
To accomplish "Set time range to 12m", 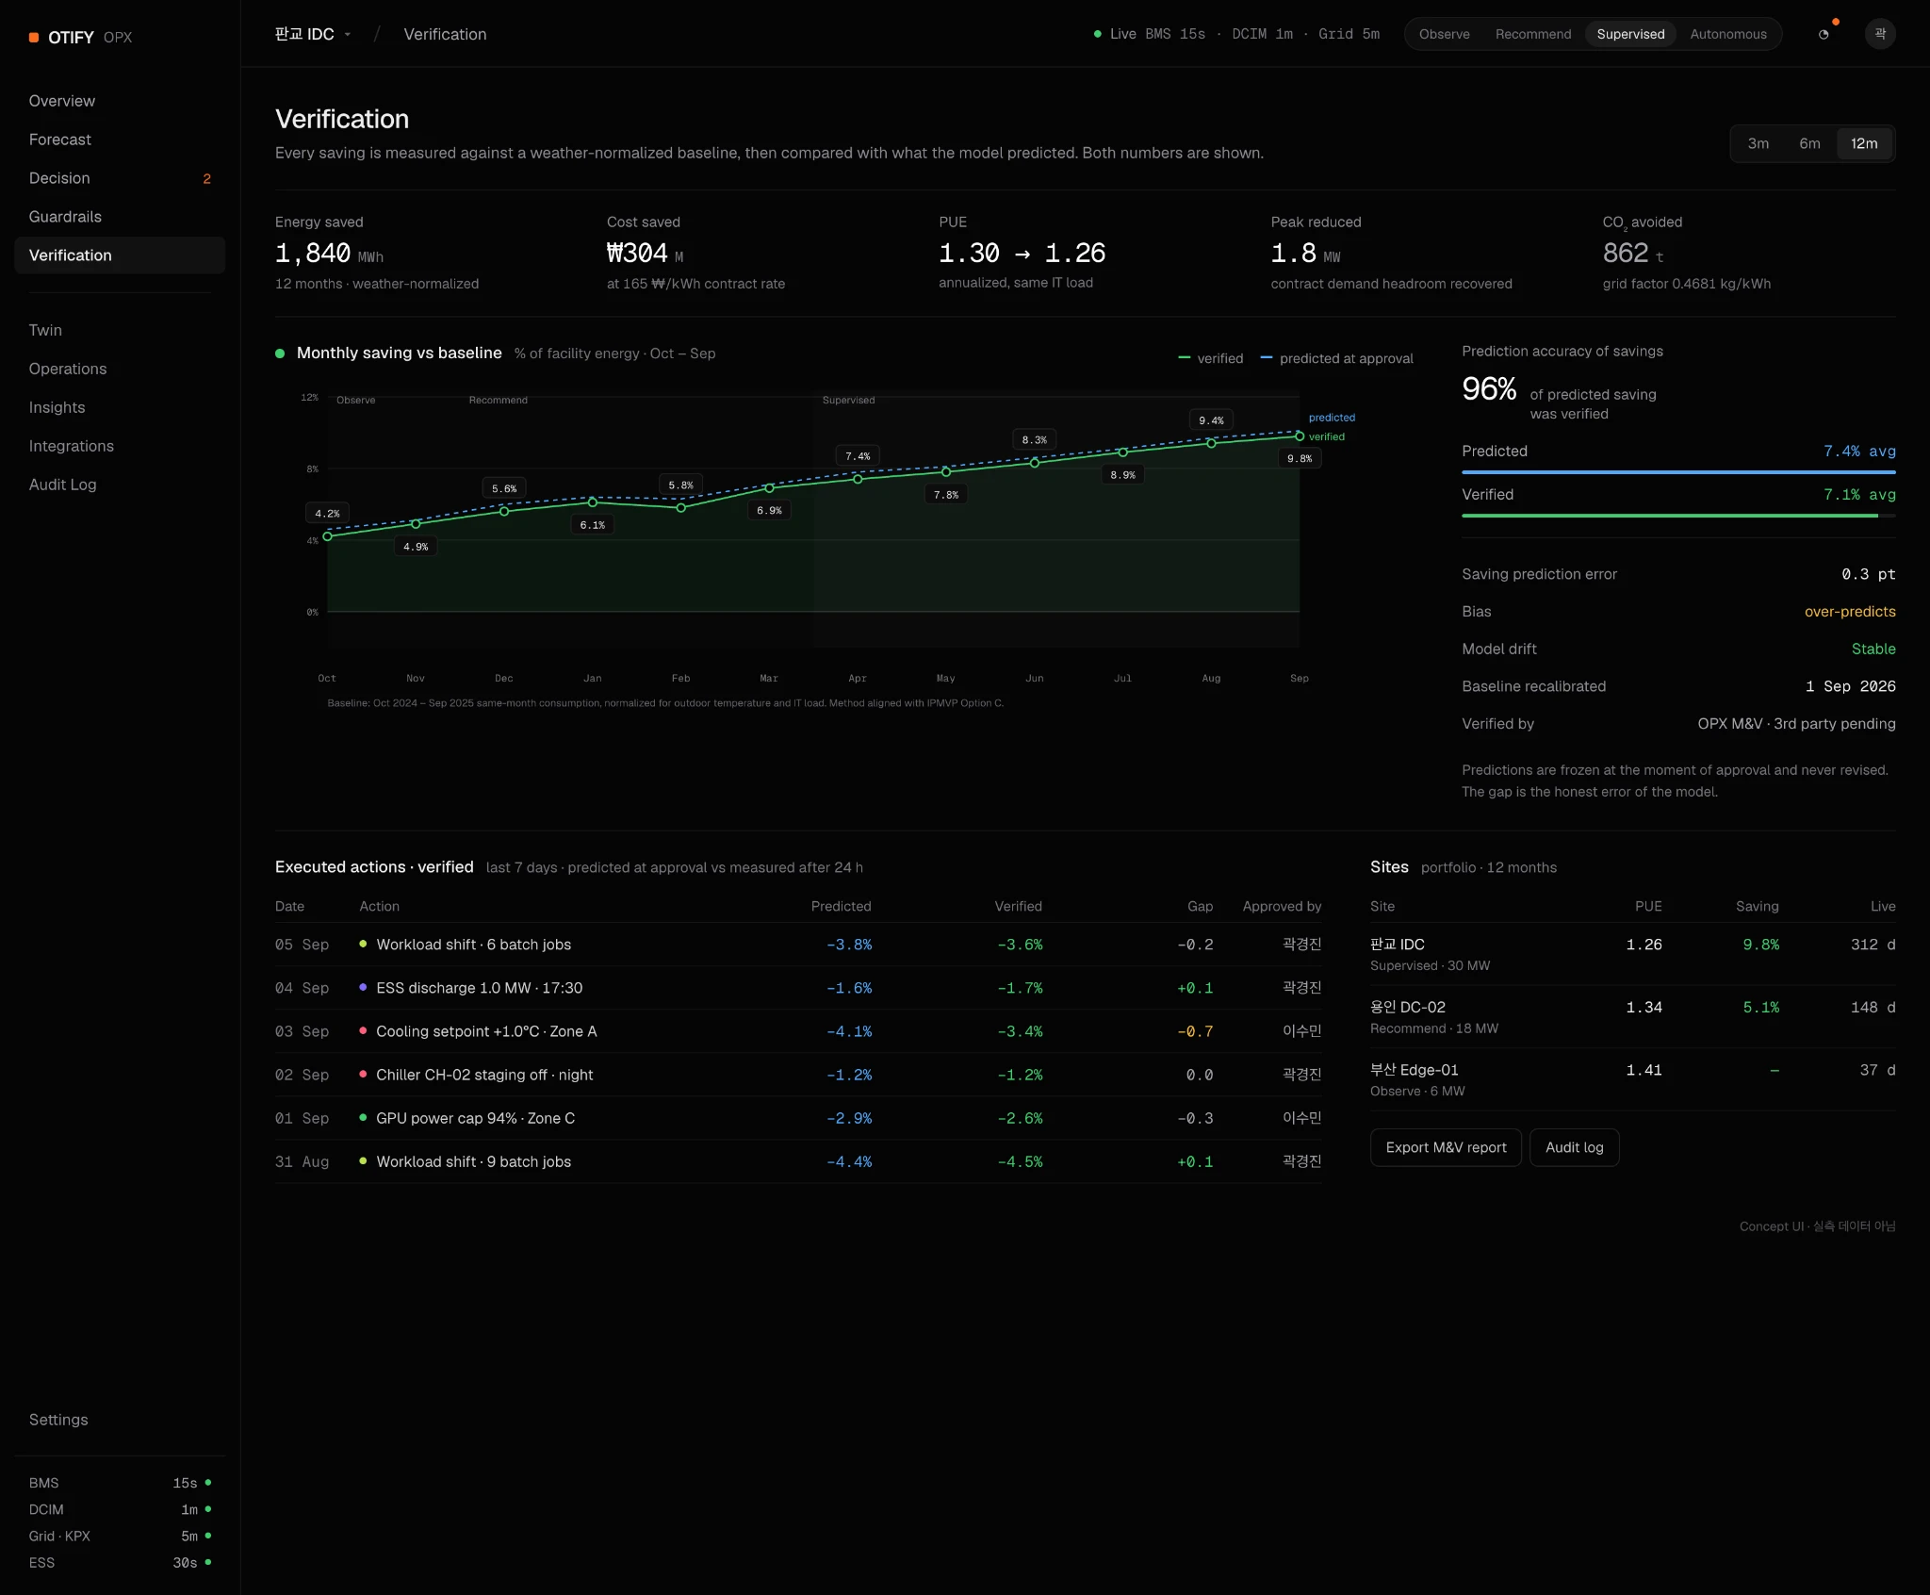I will (x=1864, y=143).
